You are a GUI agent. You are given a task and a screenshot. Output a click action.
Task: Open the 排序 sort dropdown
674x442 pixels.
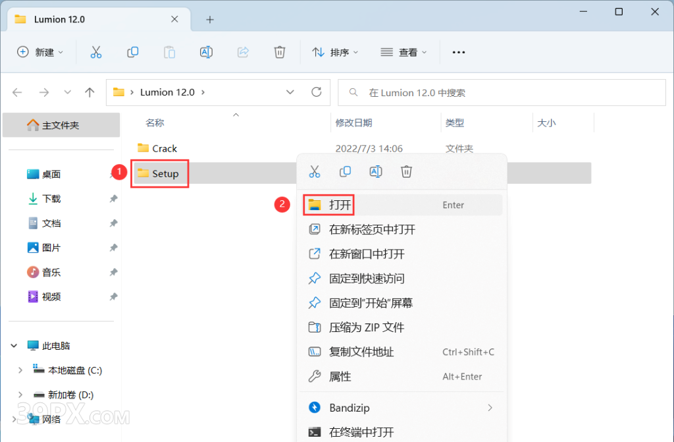336,51
